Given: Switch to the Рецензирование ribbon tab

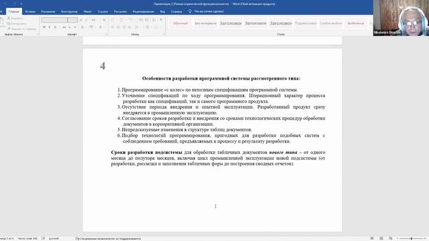Looking at the screenshot, I should click(143, 11).
